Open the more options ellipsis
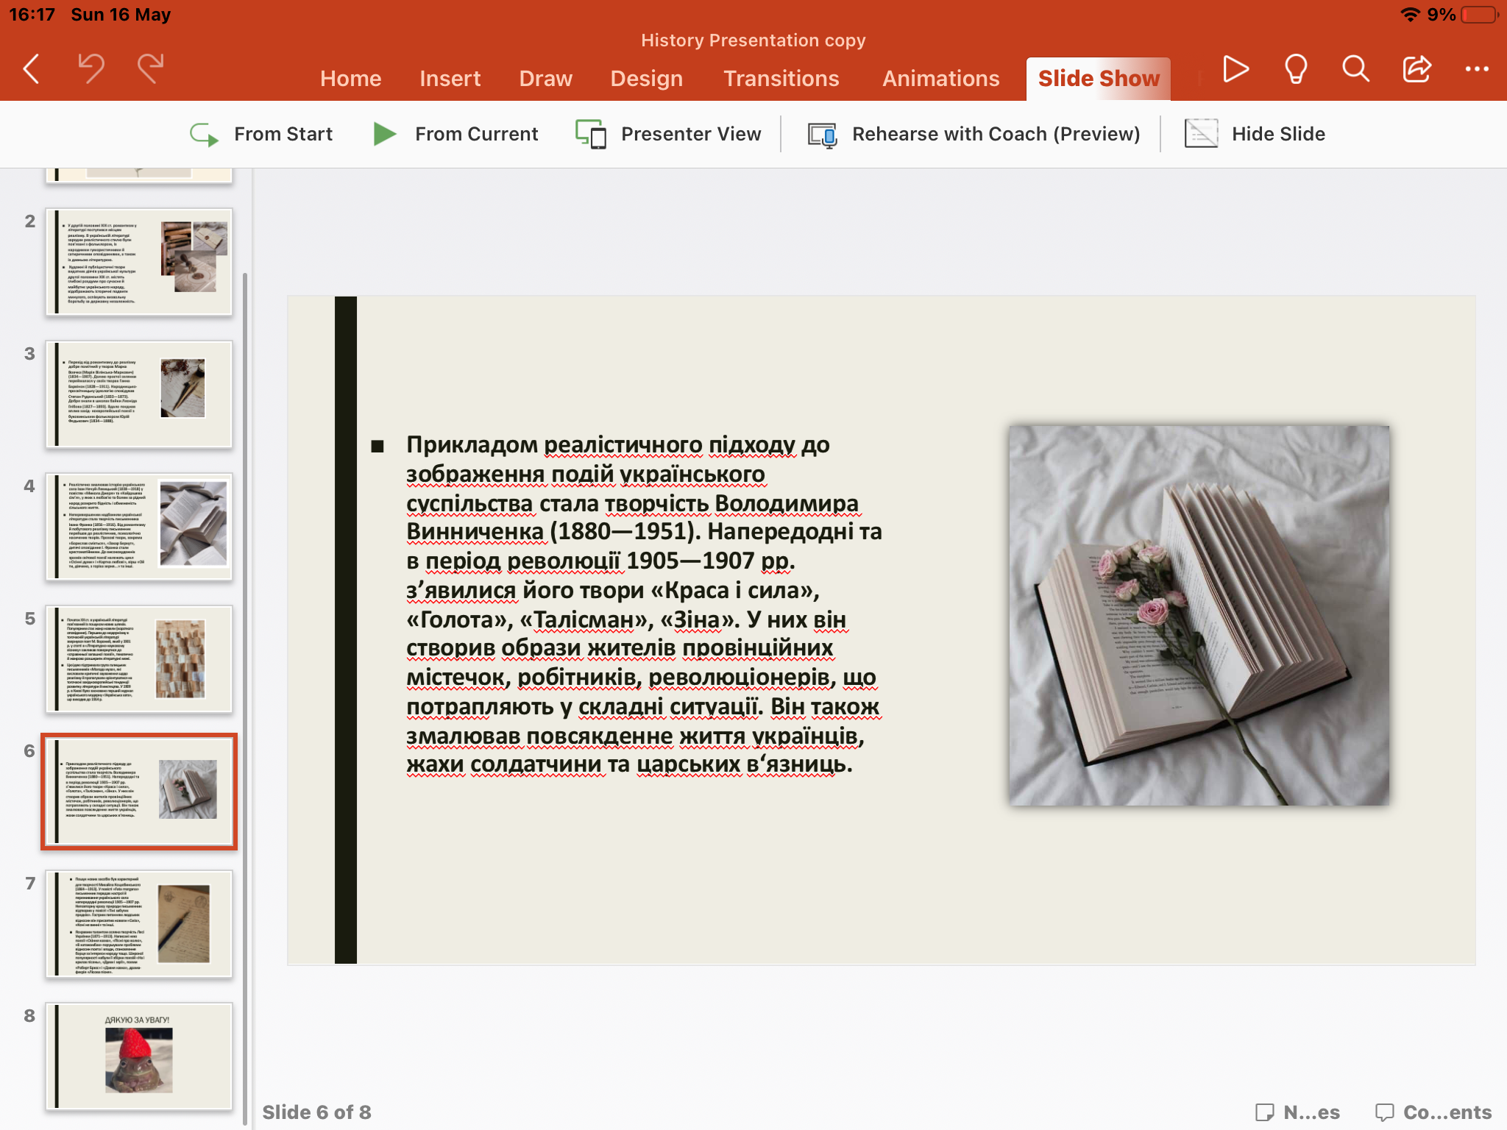 1477,69
